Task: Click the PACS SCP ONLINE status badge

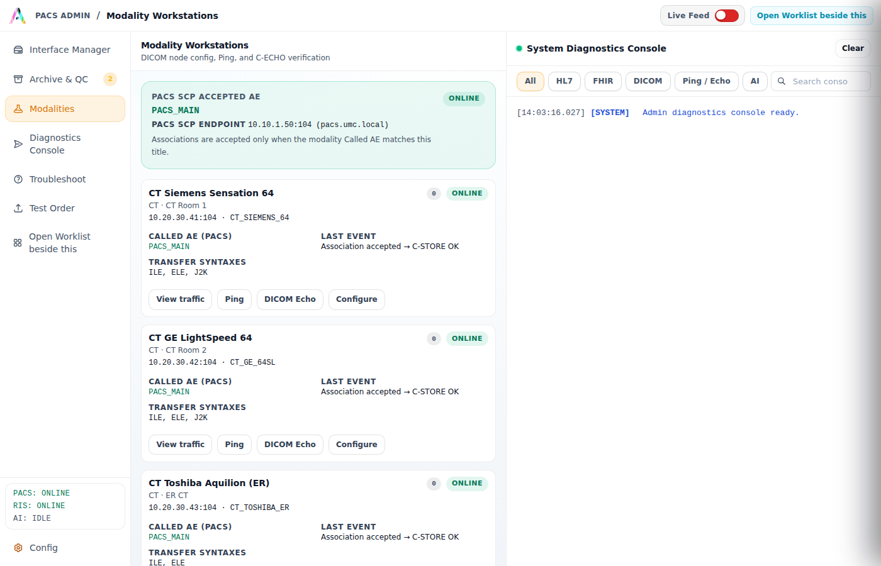Action: 464,98
